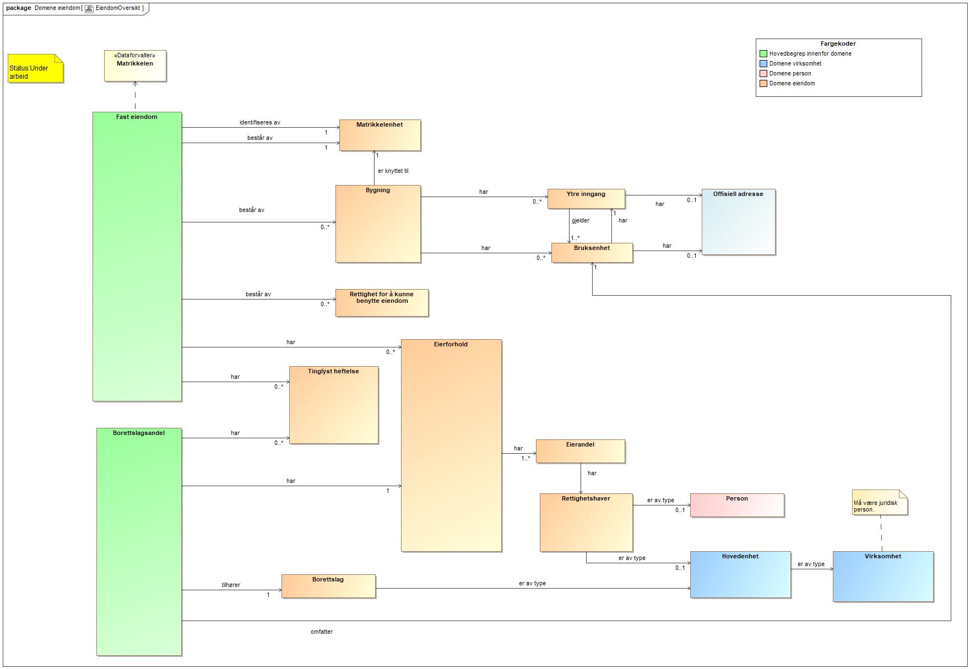970x669 pixels.
Task: Click the Rettighetshaver class box
Action: [586, 522]
